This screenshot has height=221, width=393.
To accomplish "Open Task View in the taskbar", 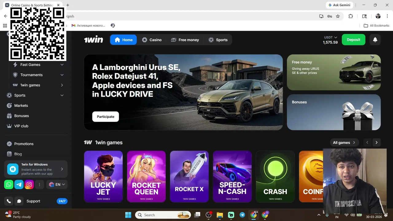I will (x=197, y=215).
